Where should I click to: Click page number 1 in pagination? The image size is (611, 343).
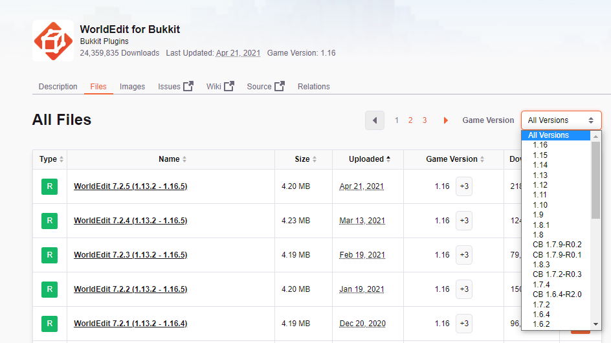[397, 120]
